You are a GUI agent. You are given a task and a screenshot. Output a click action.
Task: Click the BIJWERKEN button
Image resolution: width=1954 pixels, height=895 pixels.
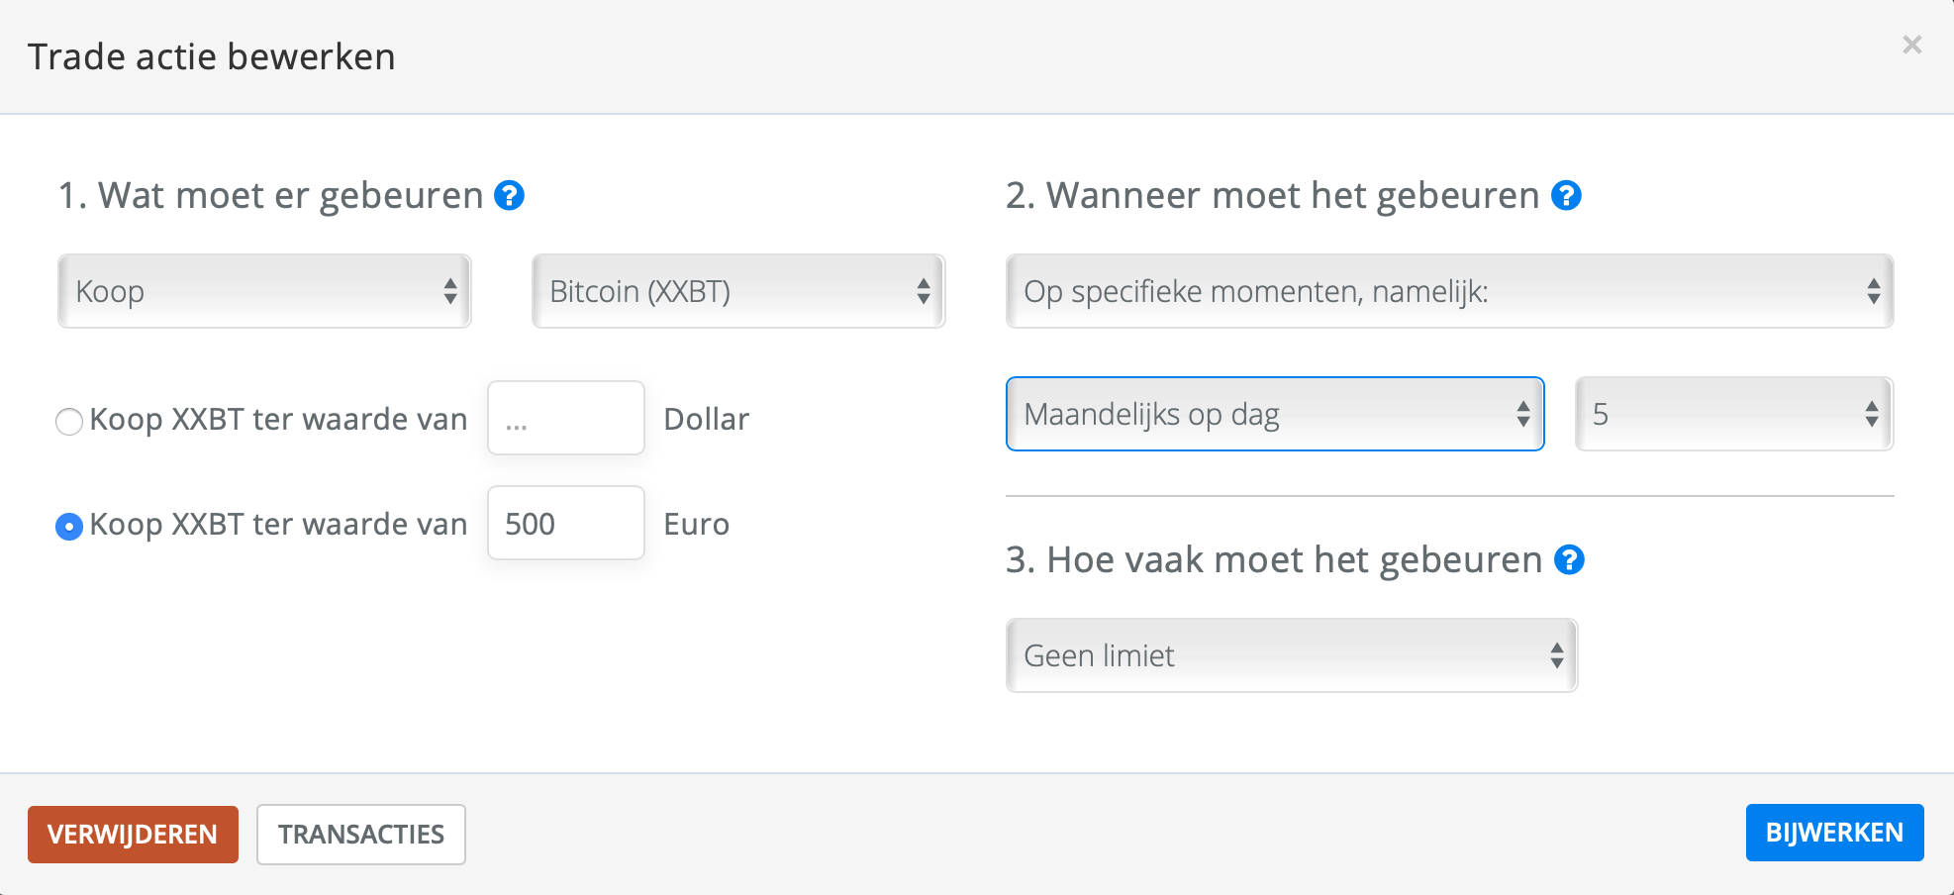(1834, 833)
